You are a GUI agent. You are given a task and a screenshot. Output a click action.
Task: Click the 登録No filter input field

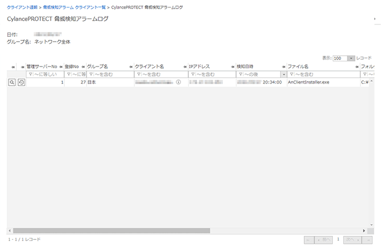[x=78, y=74]
